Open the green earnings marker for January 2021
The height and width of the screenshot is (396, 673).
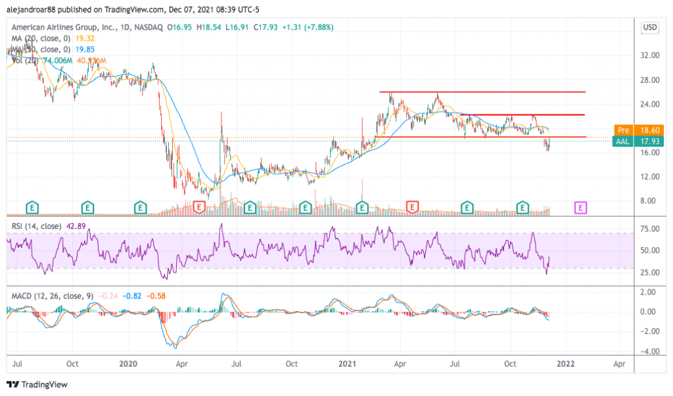coord(362,208)
